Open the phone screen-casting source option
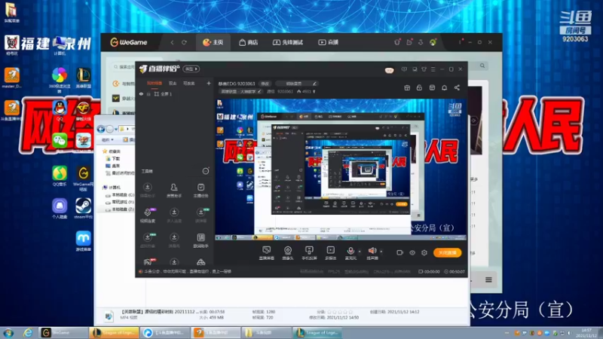The height and width of the screenshot is (339, 603). [309, 253]
